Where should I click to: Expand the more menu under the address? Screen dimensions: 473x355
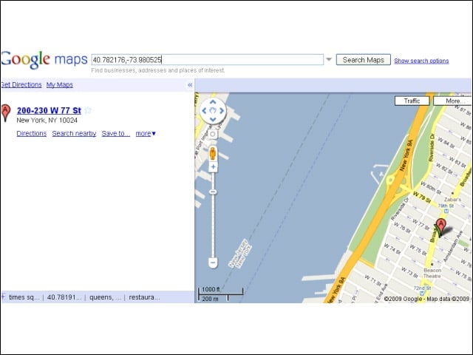[x=146, y=133]
